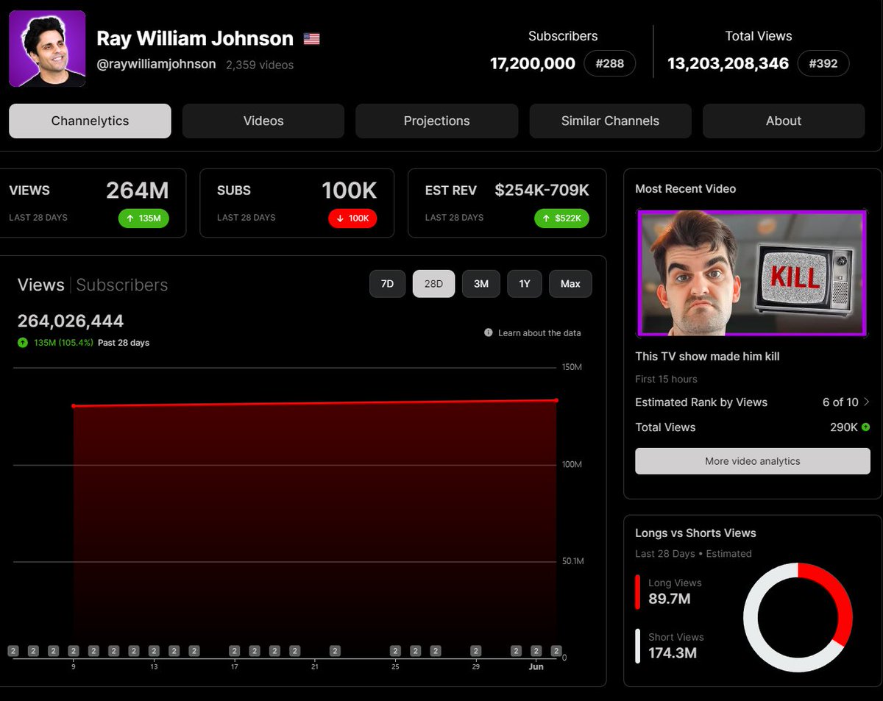Click More video analytics button

point(752,461)
